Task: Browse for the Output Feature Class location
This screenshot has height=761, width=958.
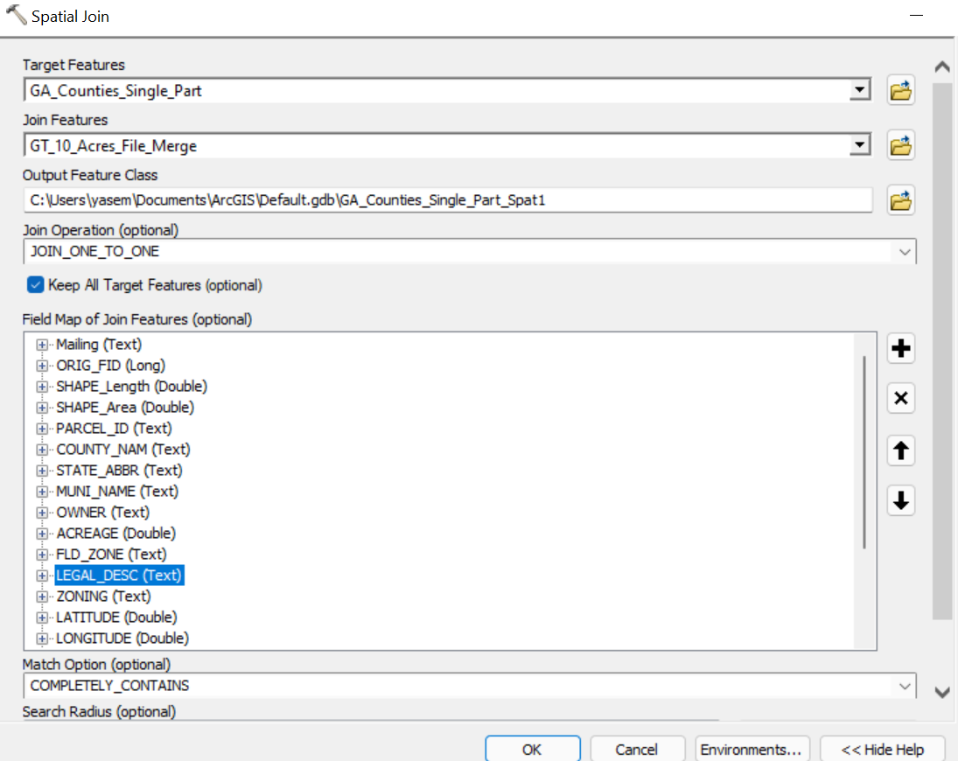Action: click(x=900, y=200)
